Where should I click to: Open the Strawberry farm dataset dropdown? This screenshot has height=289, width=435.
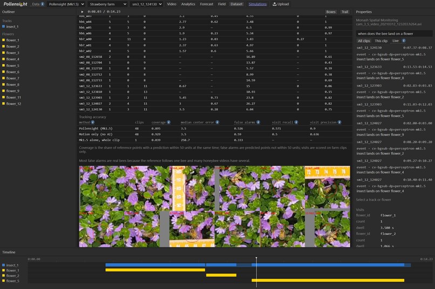[108, 4]
